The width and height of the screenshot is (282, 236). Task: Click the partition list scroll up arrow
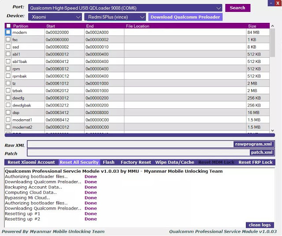[x=272, y=26]
